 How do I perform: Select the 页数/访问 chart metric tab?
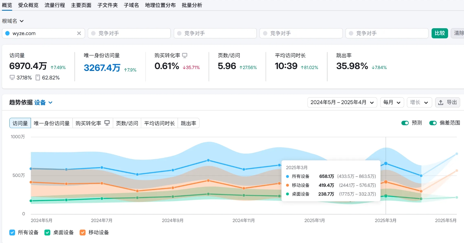(127, 123)
